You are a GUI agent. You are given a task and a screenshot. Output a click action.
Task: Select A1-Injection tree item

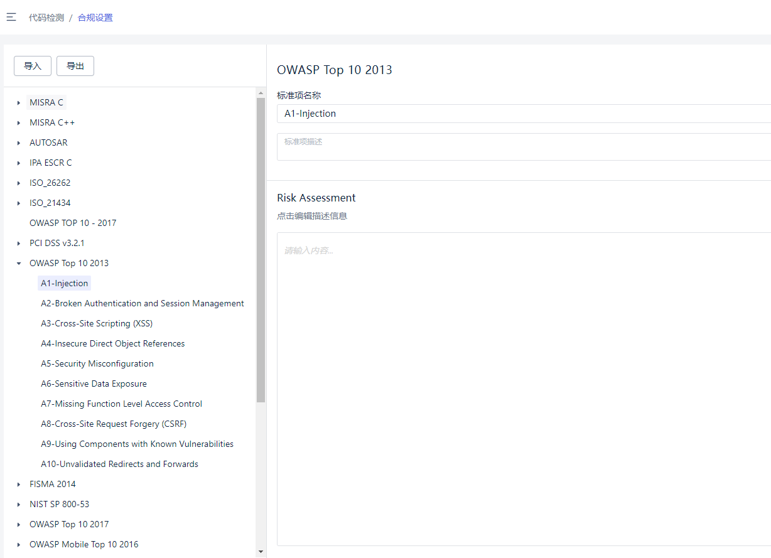(64, 283)
